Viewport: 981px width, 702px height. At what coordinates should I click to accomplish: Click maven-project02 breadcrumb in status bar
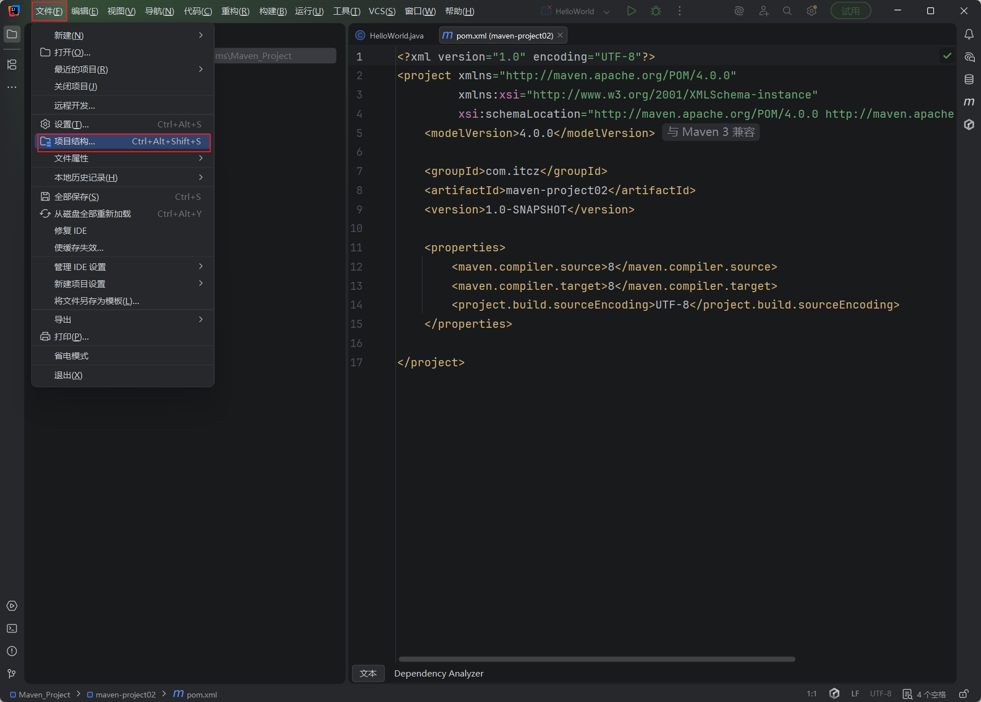(121, 695)
